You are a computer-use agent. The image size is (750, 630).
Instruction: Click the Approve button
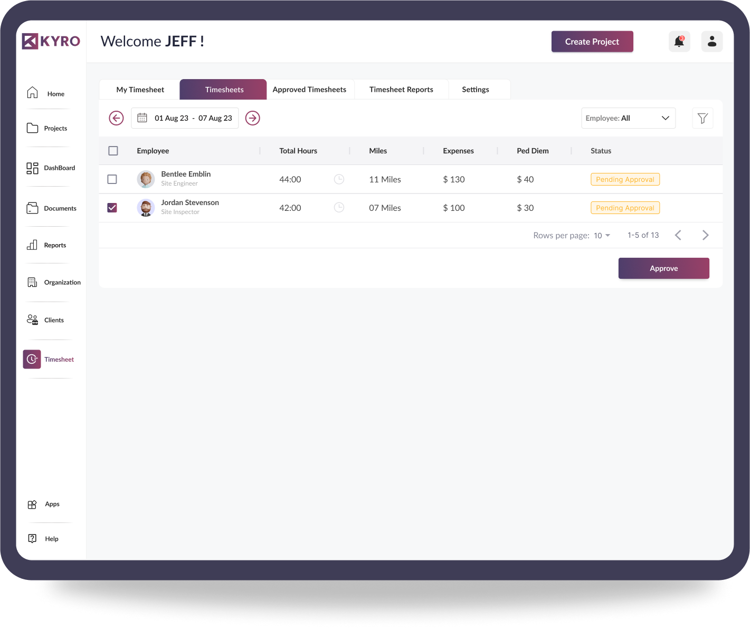663,268
